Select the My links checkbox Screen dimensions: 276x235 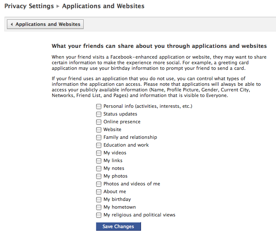tap(99, 161)
